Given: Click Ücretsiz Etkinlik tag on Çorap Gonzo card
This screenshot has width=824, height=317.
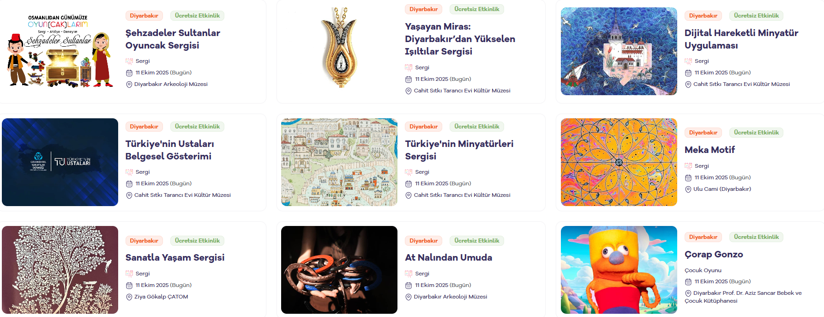Looking at the screenshot, I should 756,237.
